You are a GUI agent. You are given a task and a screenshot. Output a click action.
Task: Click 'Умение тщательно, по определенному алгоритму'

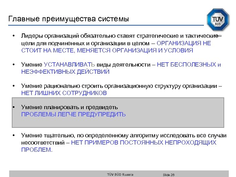(x=90, y=136)
